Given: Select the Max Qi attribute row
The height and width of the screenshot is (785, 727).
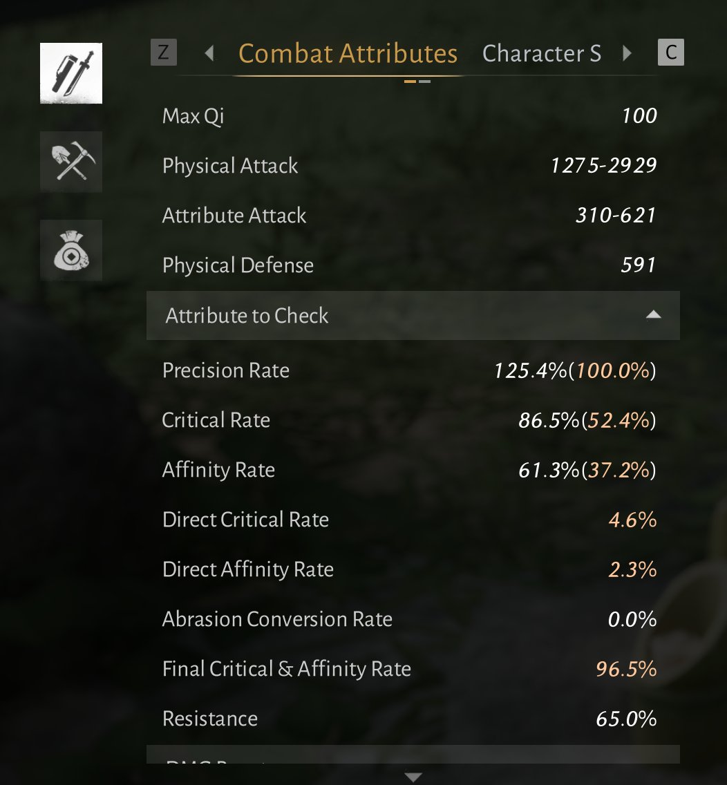Looking at the screenshot, I should [409, 116].
